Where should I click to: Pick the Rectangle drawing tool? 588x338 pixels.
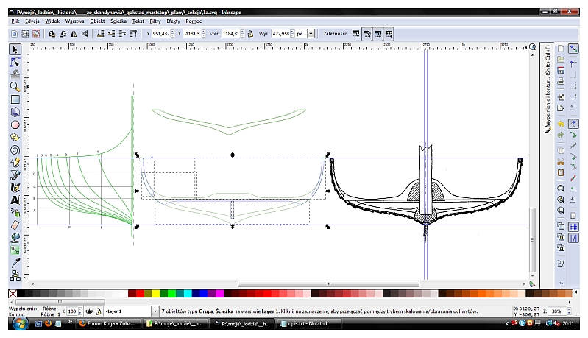[x=15, y=99]
